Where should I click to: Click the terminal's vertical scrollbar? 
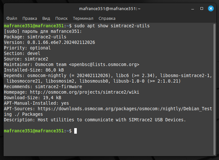pos(214,88)
